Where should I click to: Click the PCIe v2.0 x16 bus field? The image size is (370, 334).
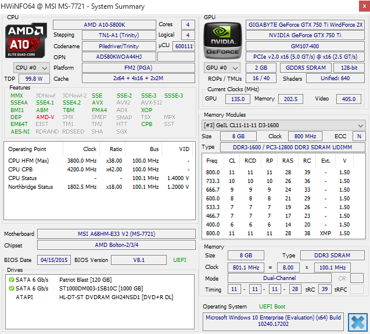click(305, 57)
